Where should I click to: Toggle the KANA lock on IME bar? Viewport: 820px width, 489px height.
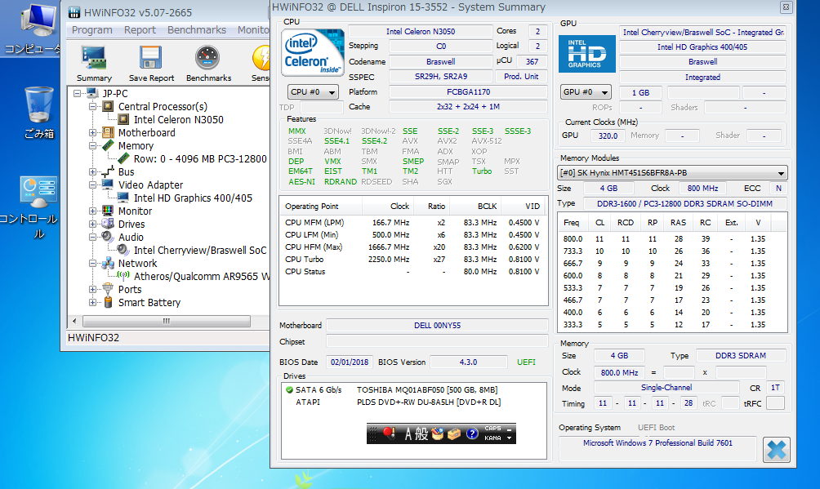[492, 438]
